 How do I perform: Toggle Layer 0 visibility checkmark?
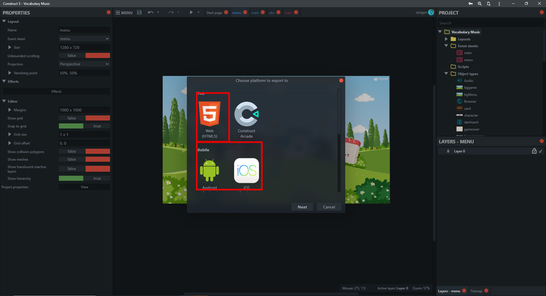541,151
